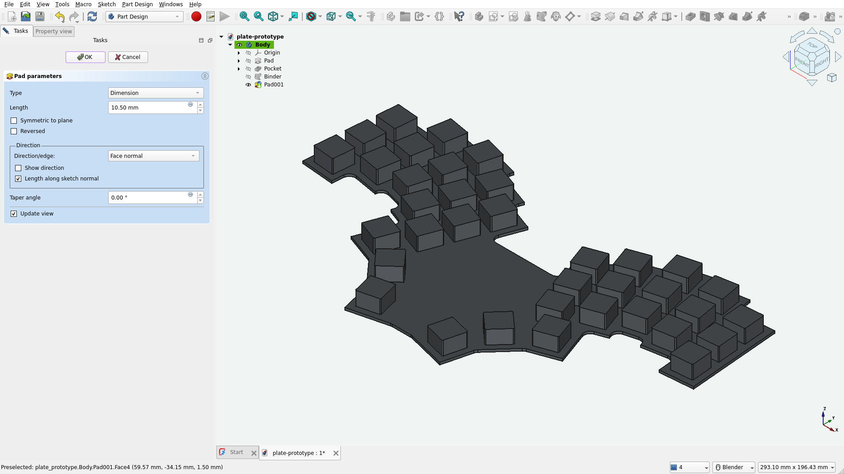Open the Direction/edge dropdown
Viewport: 844px width, 474px height.
pos(153,156)
